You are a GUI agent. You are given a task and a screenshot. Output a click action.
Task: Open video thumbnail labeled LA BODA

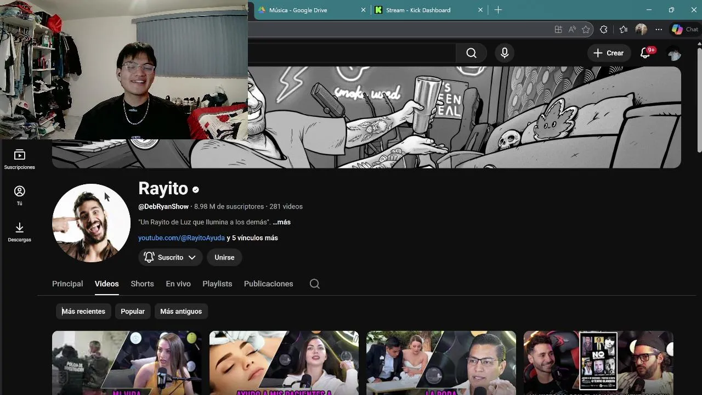(441, 363)
